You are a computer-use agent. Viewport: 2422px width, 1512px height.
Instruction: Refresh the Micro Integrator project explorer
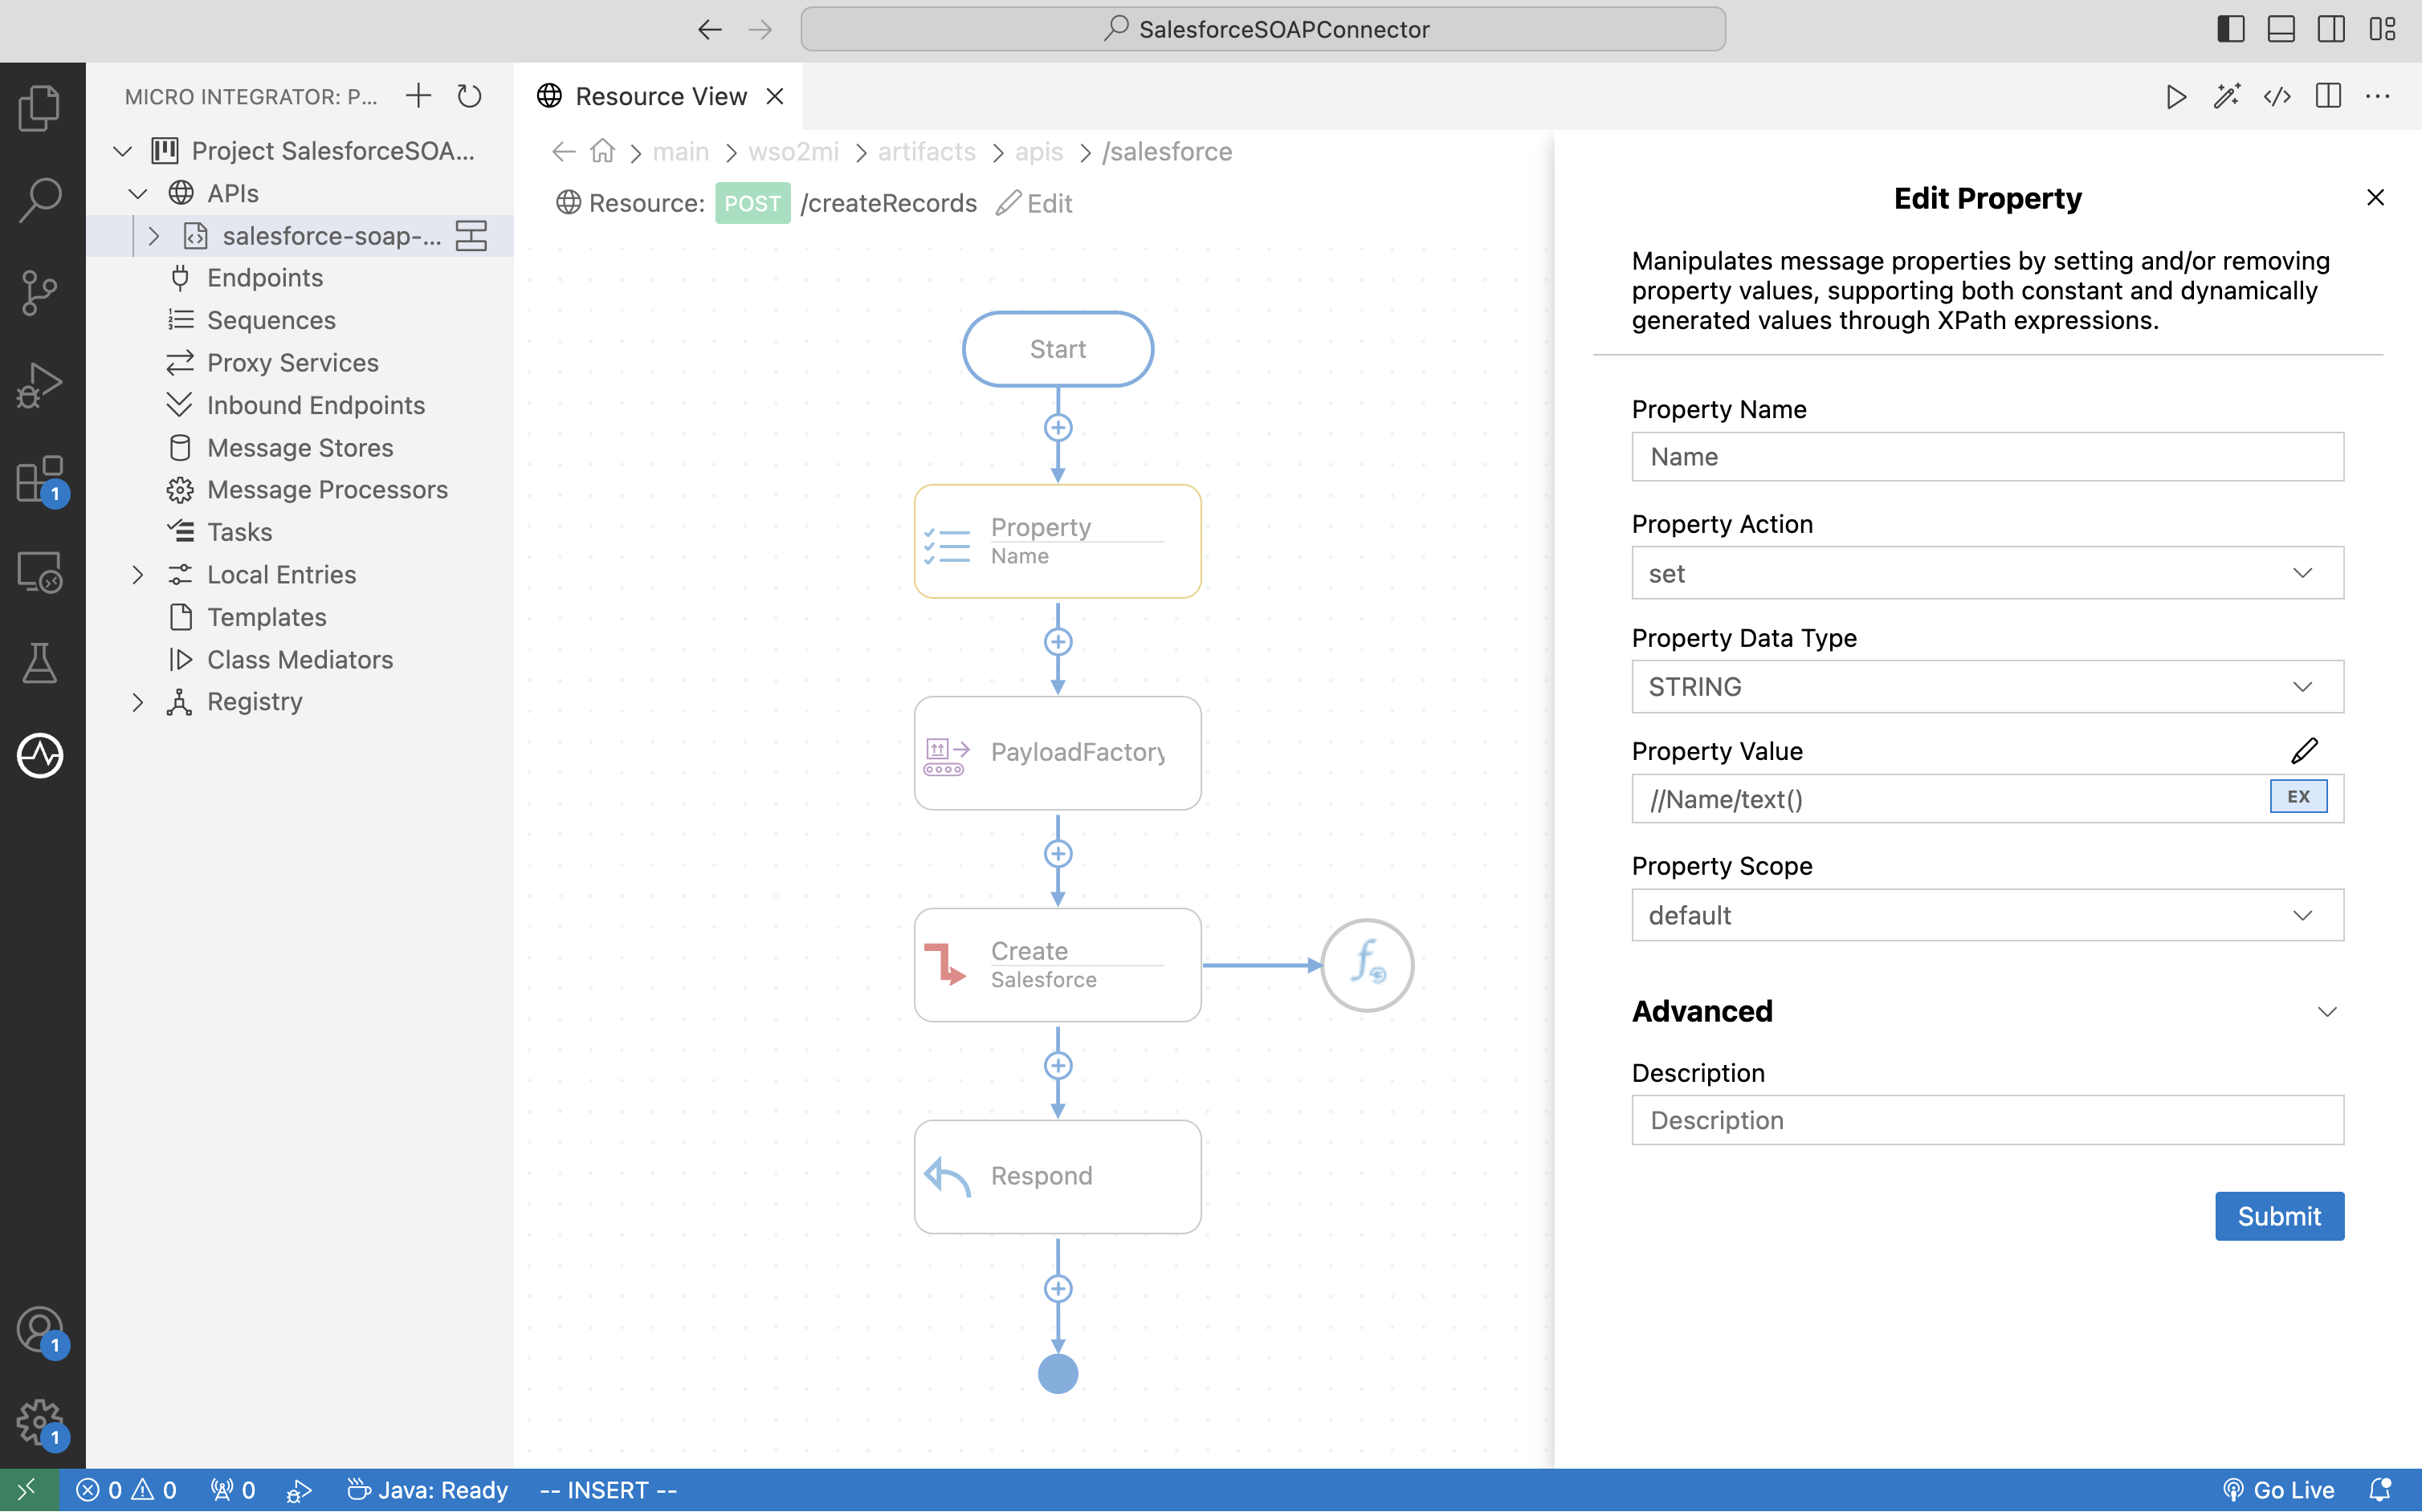[469, 96]
